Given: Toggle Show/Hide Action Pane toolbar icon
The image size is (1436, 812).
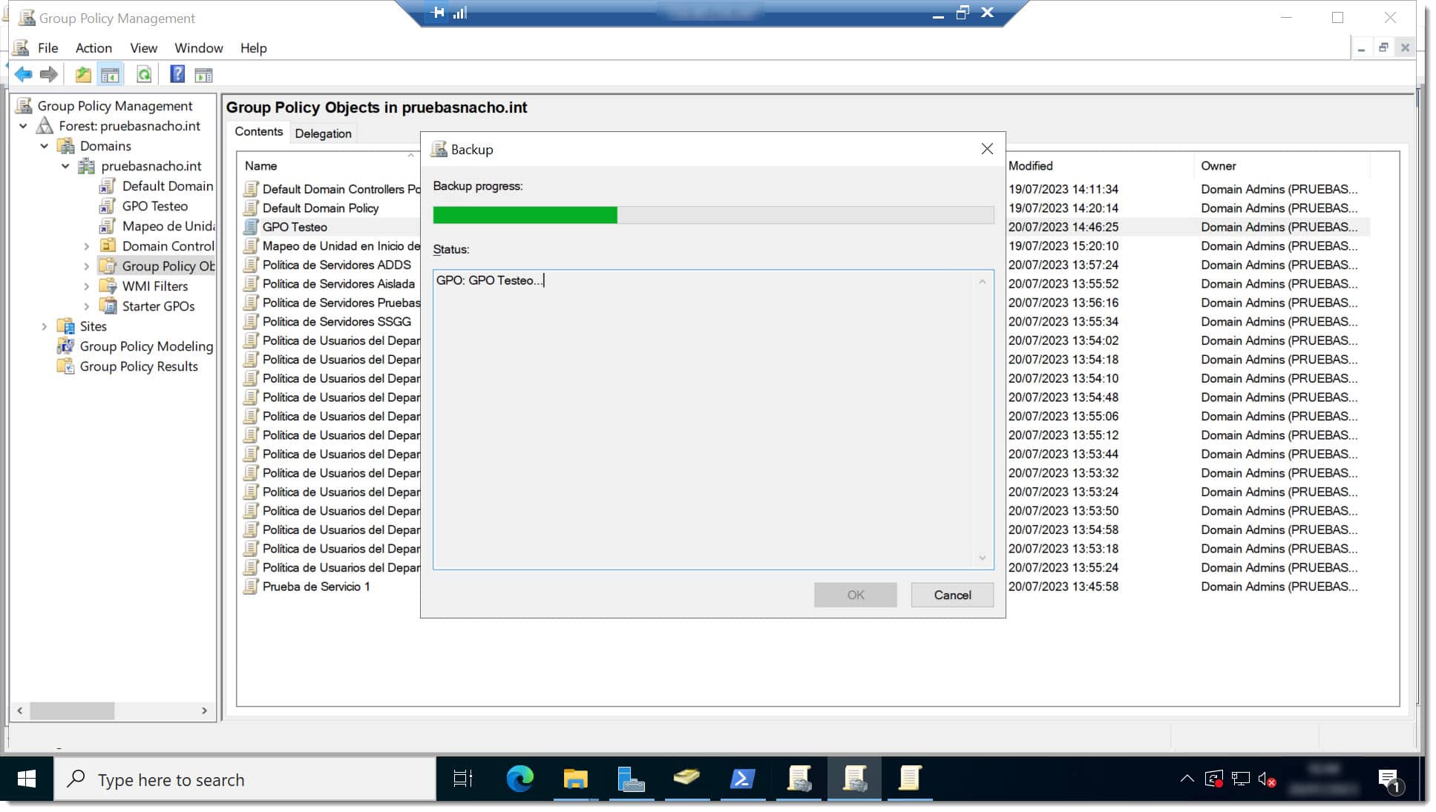Looking at the screenshot, I should point(203,75).
